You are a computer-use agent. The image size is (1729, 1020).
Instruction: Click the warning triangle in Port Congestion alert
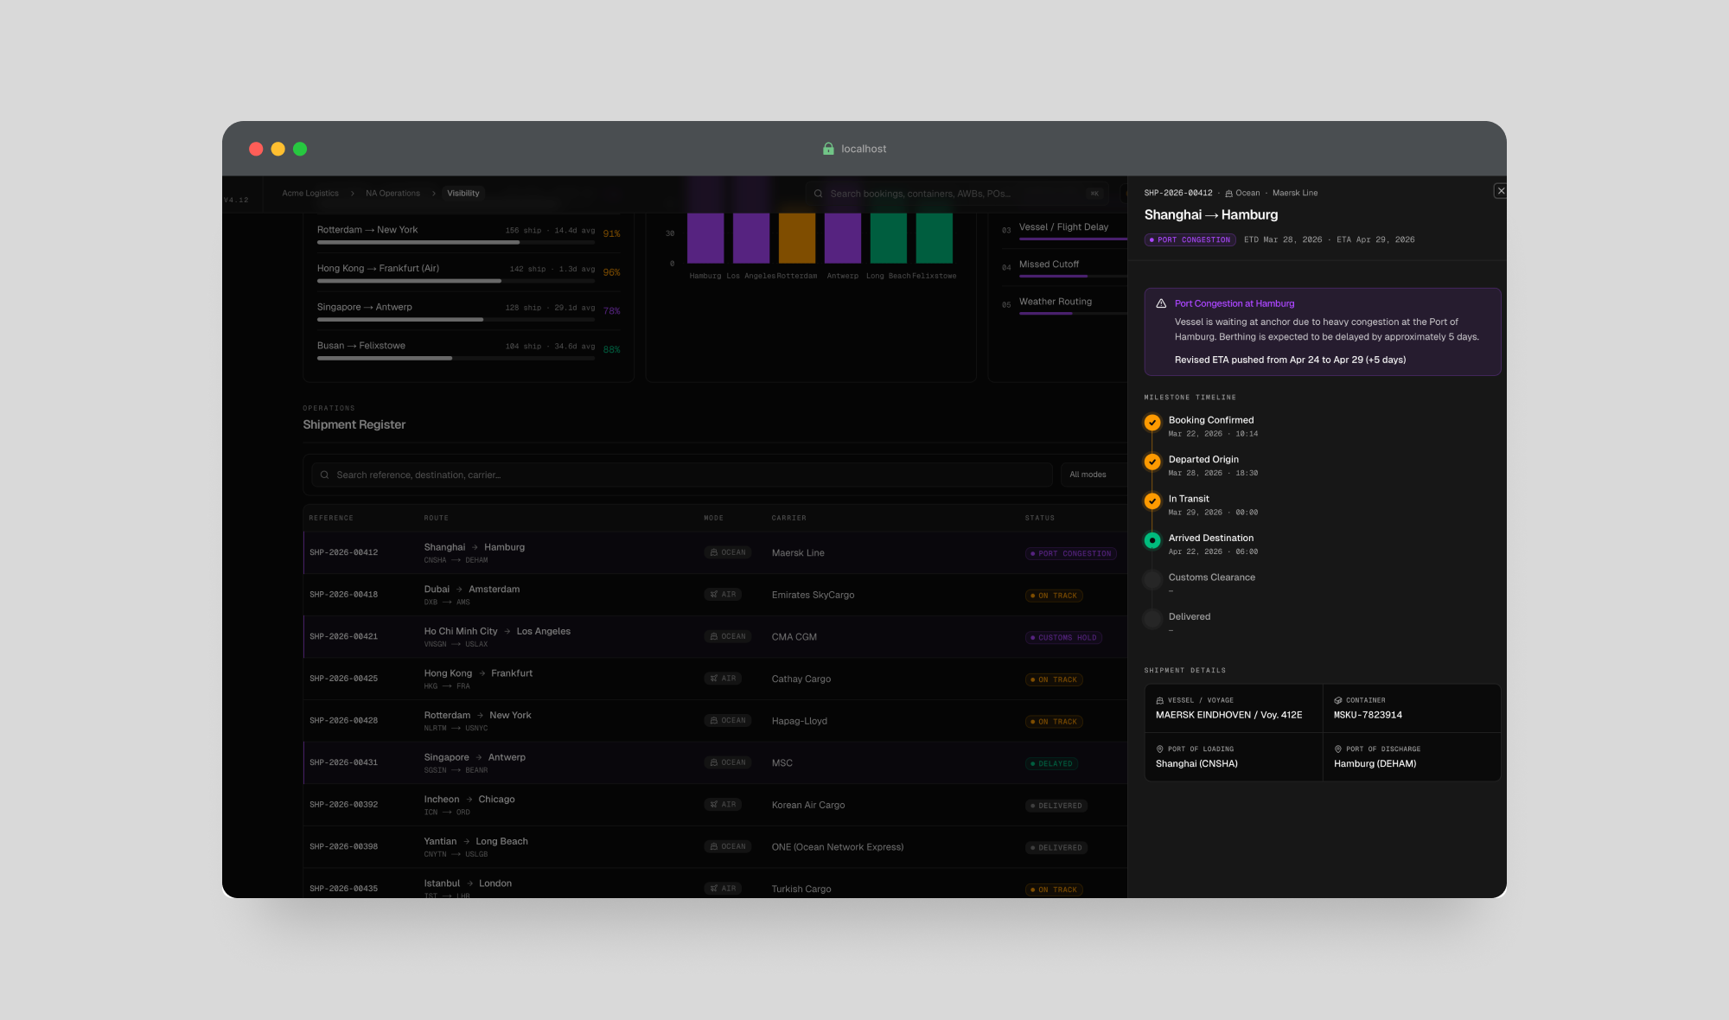point(1160,303)
